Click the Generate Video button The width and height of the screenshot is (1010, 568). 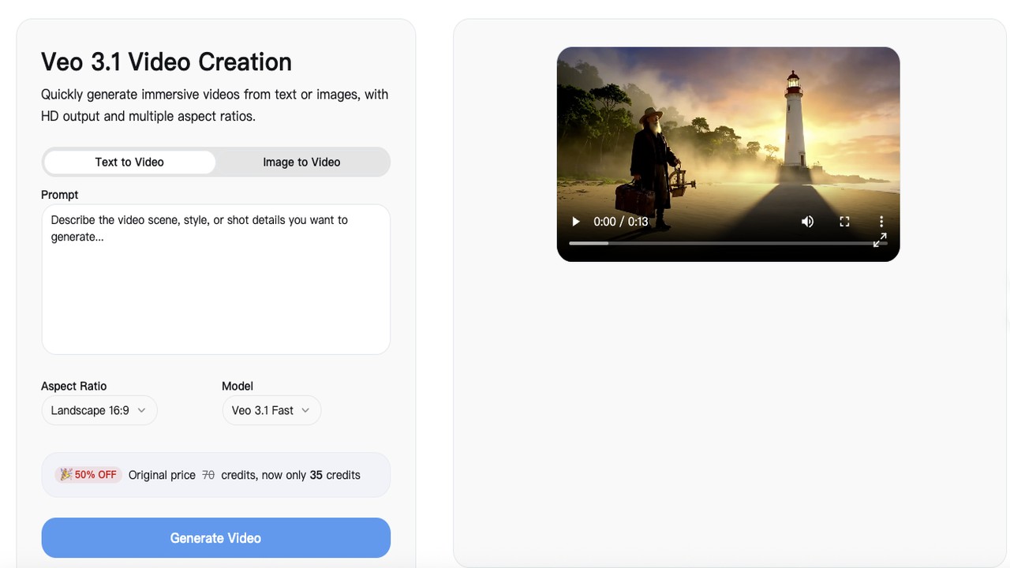point(215,538)
